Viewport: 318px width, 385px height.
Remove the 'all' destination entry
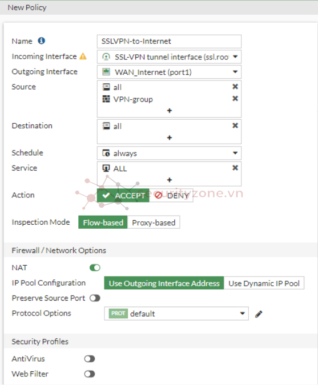pyautogui.click(x=235, y=125)
